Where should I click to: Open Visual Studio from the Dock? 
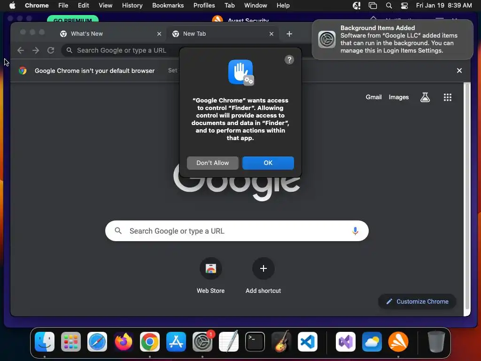click(345, 342)
